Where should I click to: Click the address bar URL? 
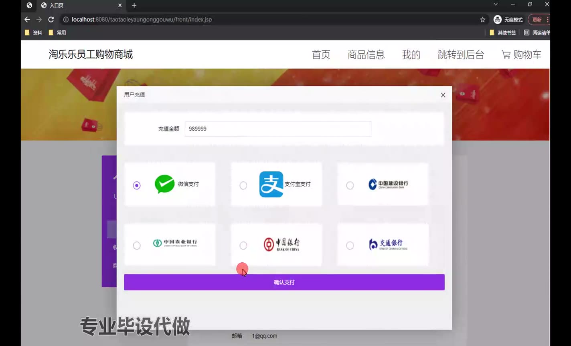tap(142, 19)
